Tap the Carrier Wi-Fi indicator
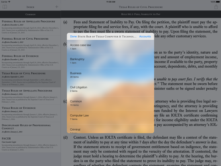The height and width of the screenshot is (166, 221). point(6,2)
